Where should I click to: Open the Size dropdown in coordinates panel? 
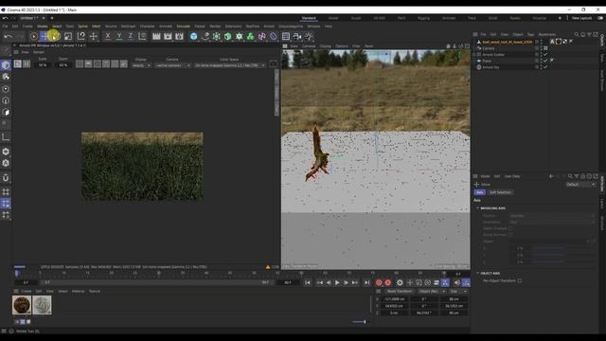tap(457, 291)
